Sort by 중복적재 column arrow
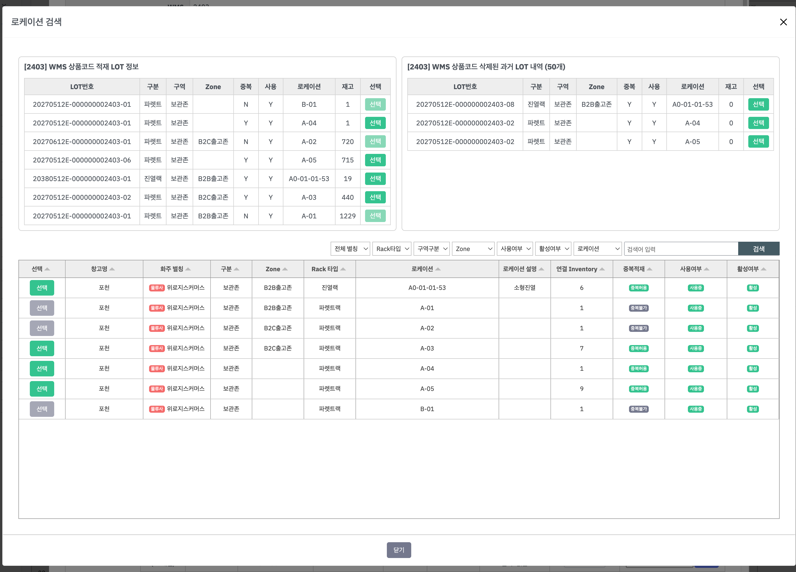The width and height of the screenshot is (796, 572). pyautogui.click(x=649, y=269)
